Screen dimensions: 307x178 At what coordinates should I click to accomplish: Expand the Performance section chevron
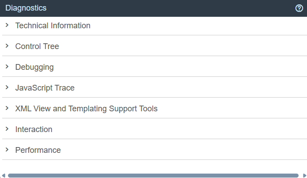click(7, 149)
